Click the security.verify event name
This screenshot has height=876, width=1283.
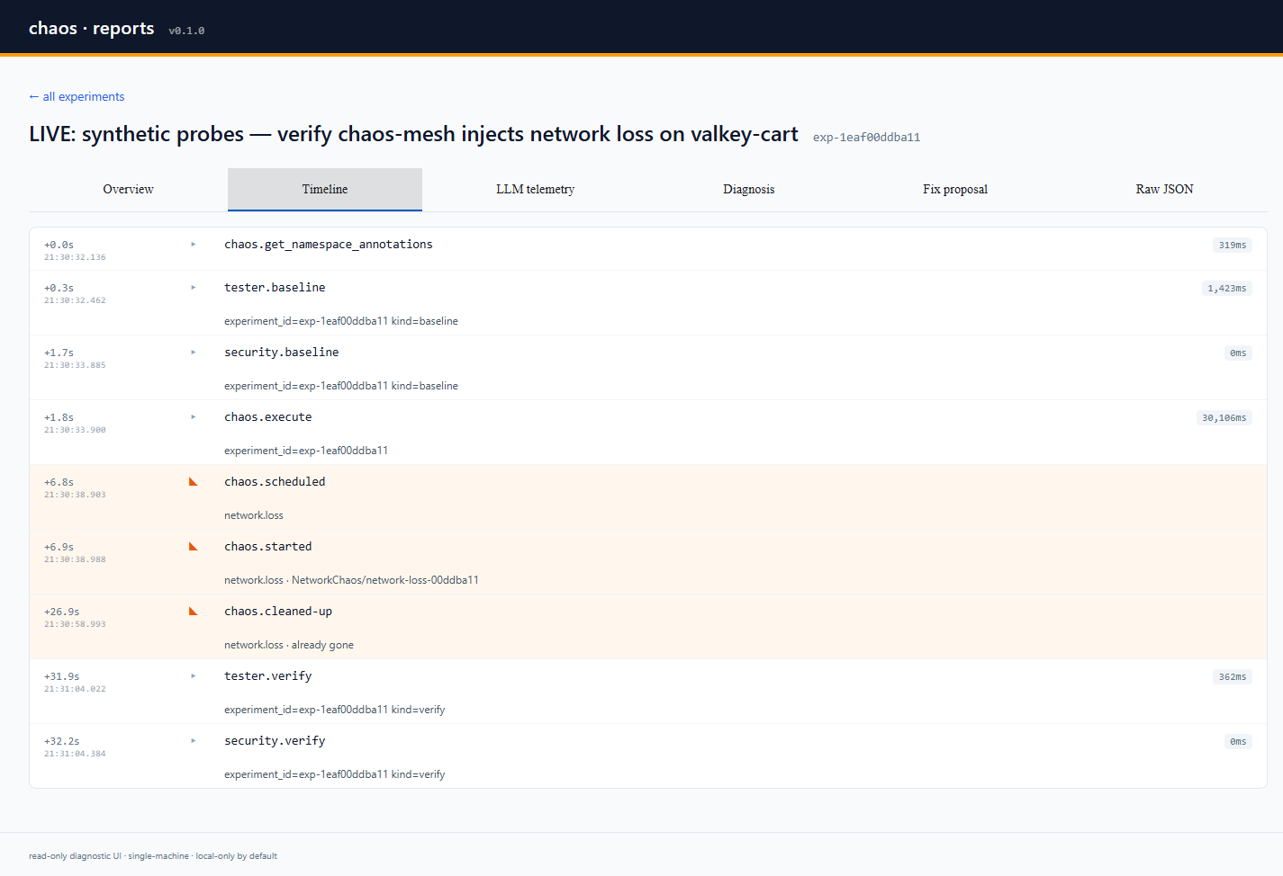[x=275, y=741]
